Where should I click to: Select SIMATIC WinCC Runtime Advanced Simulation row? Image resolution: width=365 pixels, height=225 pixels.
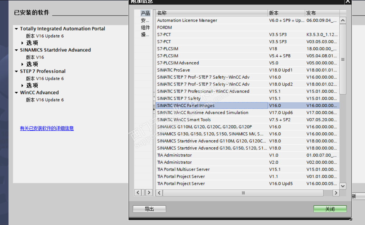pyautogui.click(x=247, y=113)
